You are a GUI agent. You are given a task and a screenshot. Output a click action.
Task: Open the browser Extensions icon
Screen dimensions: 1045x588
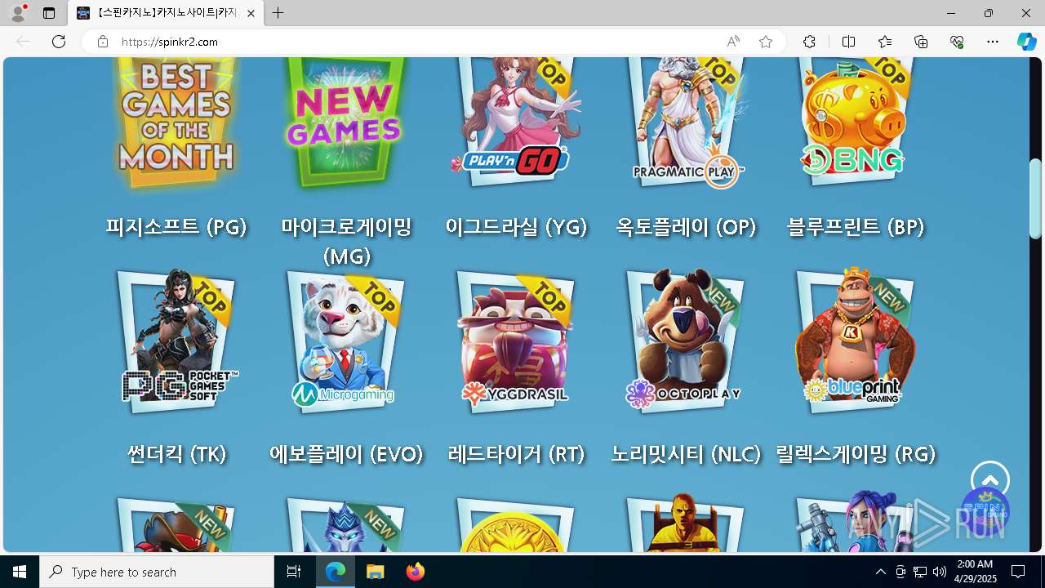809,42
